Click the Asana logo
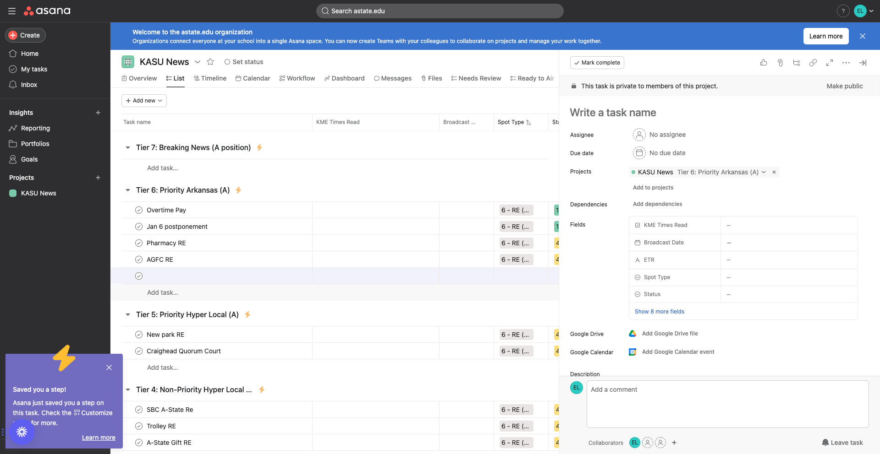The height and width of the screenshot is (454, 880). pyautogui.click(x=47, y=11)
